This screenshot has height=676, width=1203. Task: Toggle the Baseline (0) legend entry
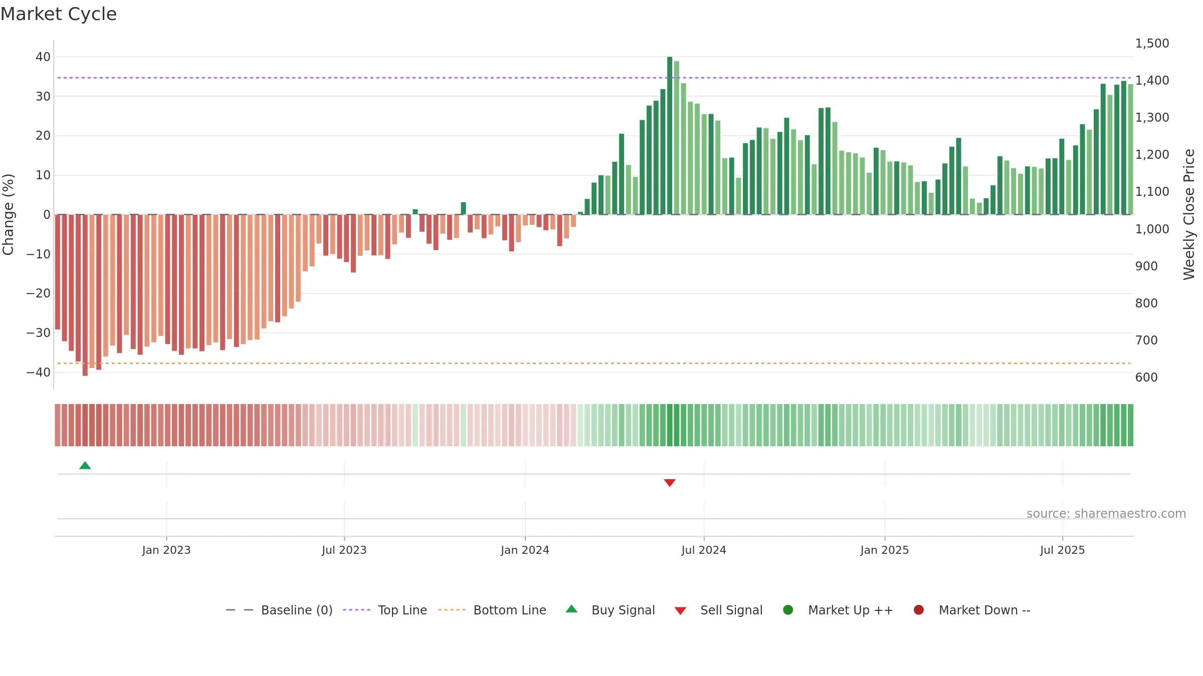pyautogui.click(x=279, y=610)
